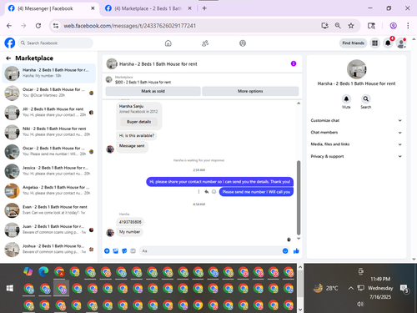Open Chrome three-dot menu
The width and height of the screenshot is (417, 313).
tap(408, 26)
